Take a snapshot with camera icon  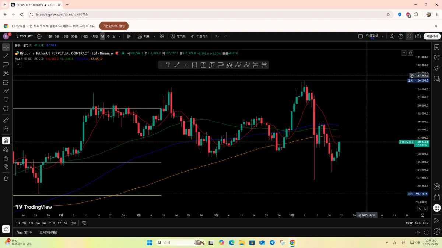tap(418, 36)
